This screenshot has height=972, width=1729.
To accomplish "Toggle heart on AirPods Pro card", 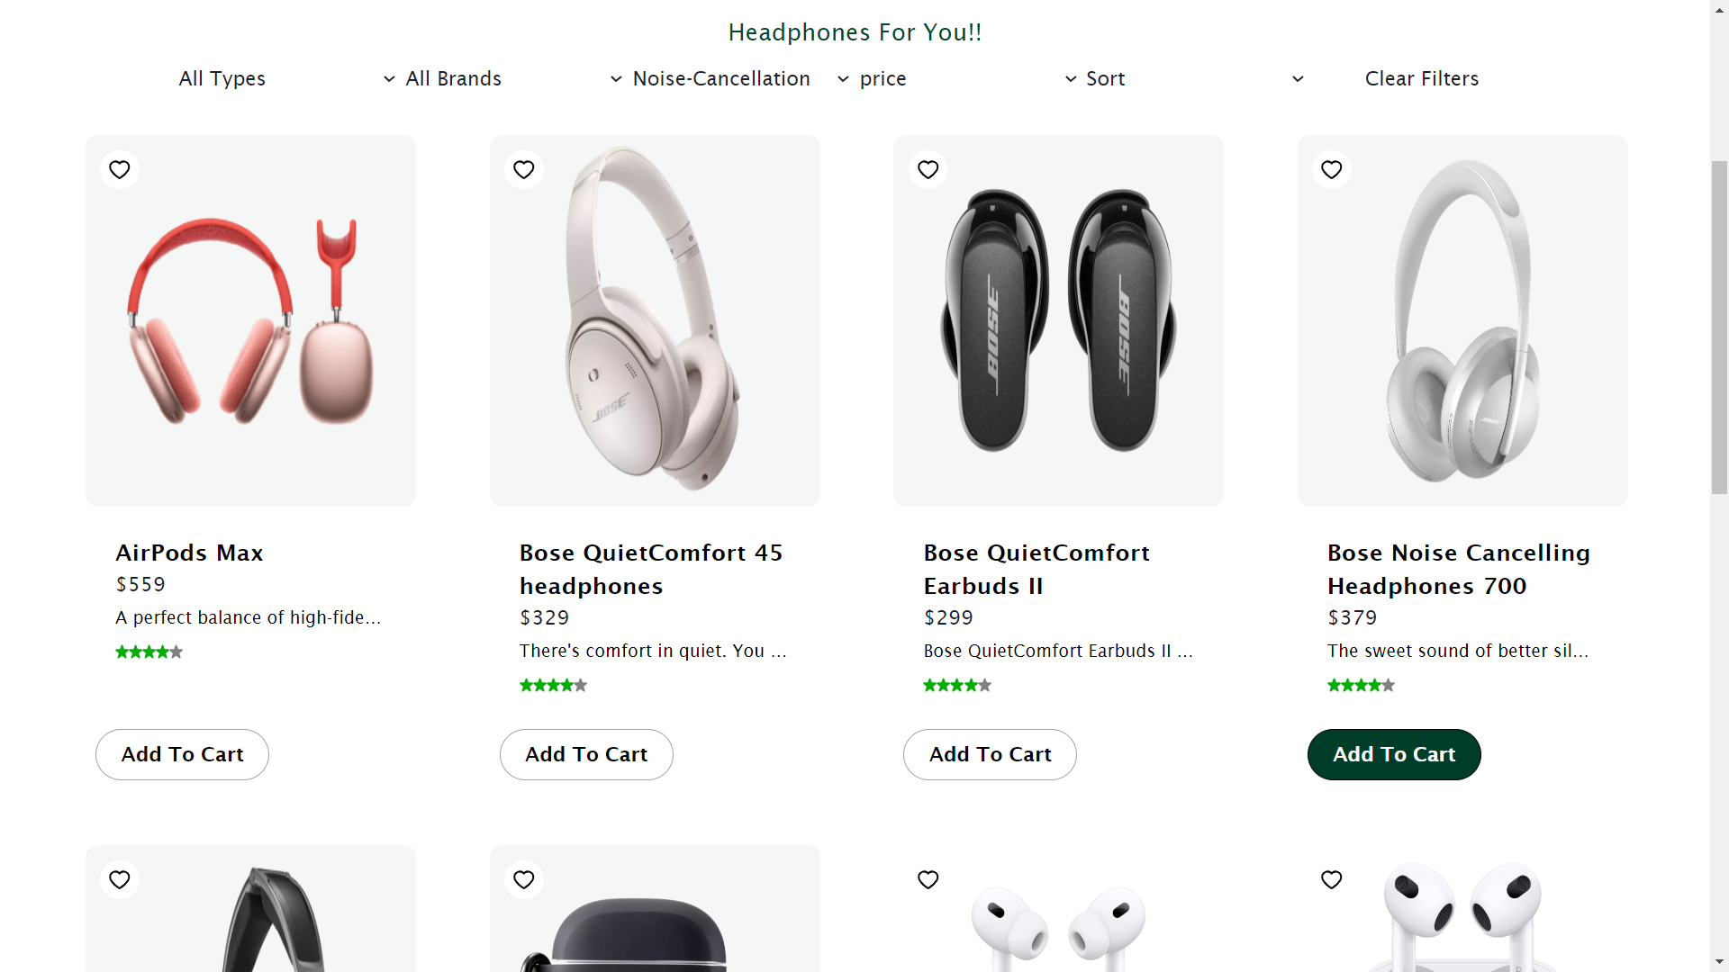I will pyautogui.click(x=928, y=879).
